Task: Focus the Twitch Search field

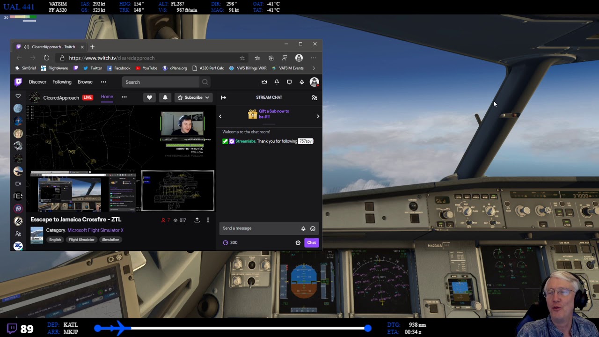Action: click(161, 82)
